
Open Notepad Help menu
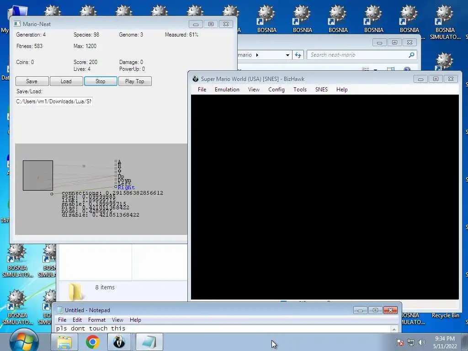[135, 319]
